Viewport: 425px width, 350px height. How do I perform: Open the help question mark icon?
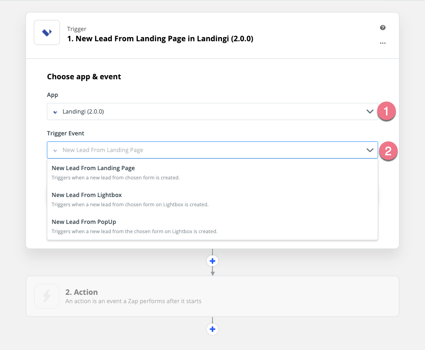tap(383, 28)
